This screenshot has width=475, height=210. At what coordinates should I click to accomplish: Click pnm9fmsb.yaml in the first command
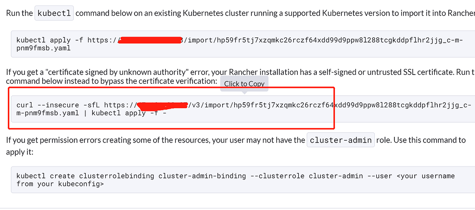43,48
